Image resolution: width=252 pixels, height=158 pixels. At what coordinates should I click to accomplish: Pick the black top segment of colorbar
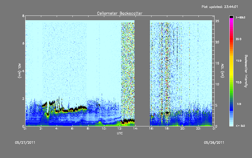click(x=232, y=17)
